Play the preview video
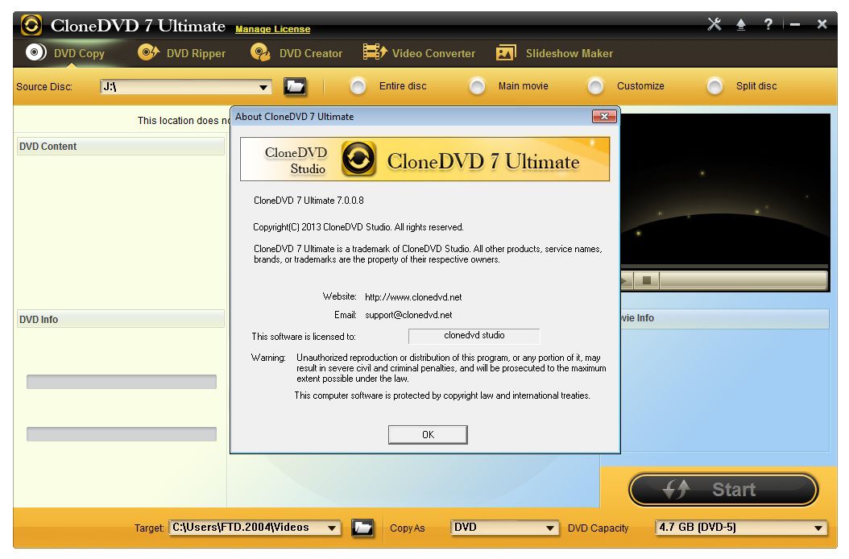Screen dimensions: 849x559 click(624, 280)
